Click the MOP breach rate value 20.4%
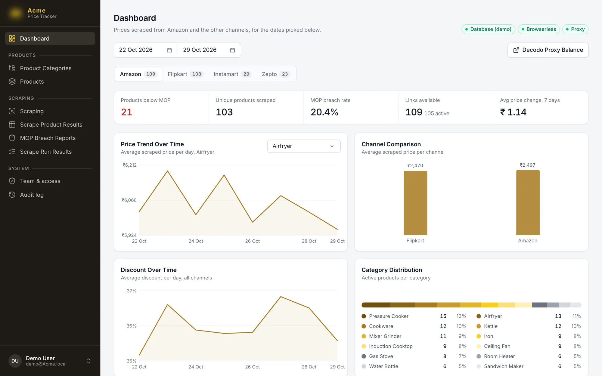The image size is (602, 376). click(324, 112)
